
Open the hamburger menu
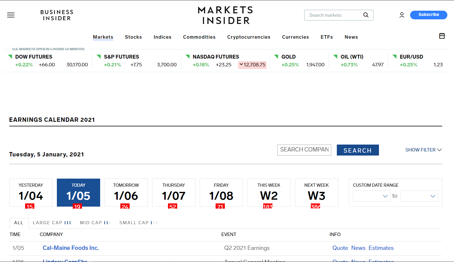(11, 15)
